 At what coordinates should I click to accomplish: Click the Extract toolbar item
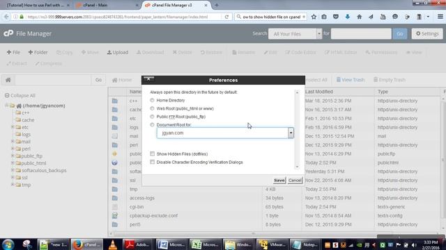(x=17, y=63)
